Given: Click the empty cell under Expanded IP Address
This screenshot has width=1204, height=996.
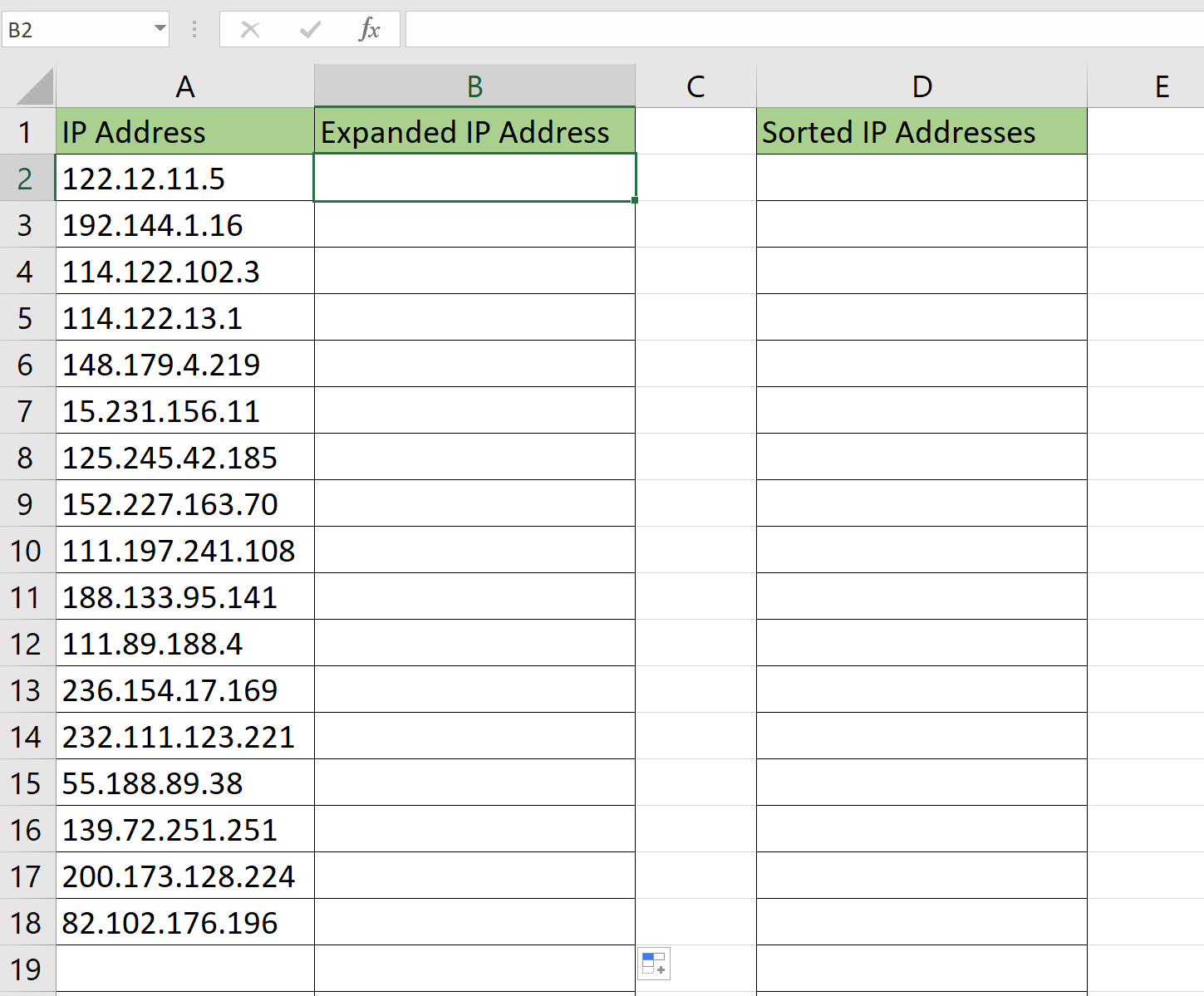Looking at the screenshot, I should [x=474, y=178].
